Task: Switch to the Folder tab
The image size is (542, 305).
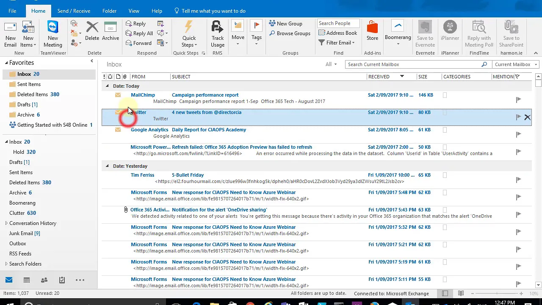Action: pyautogui.click(x=109, y=11)
